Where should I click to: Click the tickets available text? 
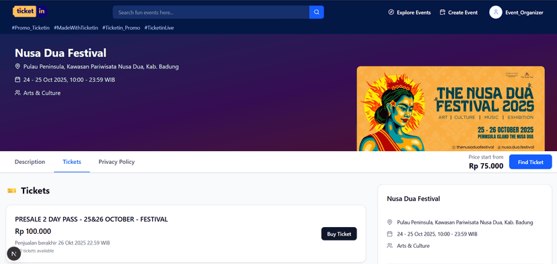(x=36, y=251)
